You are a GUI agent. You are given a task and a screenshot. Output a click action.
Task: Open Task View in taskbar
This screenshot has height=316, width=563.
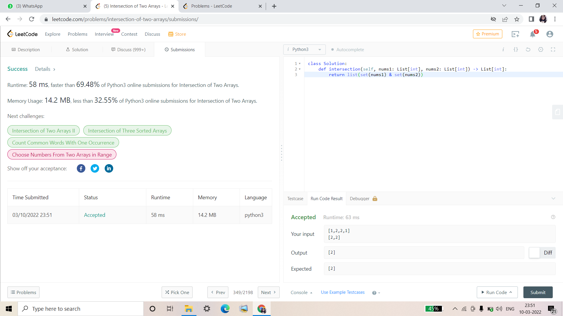click(x=170, y=309)
